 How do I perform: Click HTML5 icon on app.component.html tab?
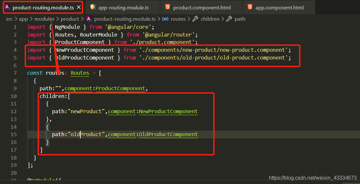tap(250, 7)
